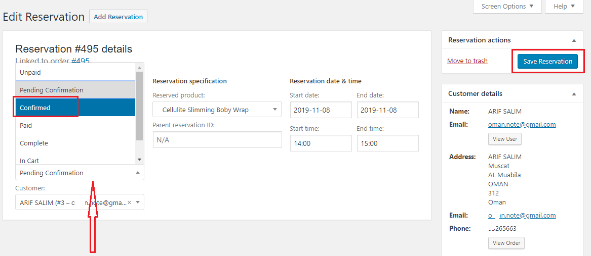Choose the Paid status option
Image resolution: width=591 pixels, height=256 pixels.
coord(26,125)
